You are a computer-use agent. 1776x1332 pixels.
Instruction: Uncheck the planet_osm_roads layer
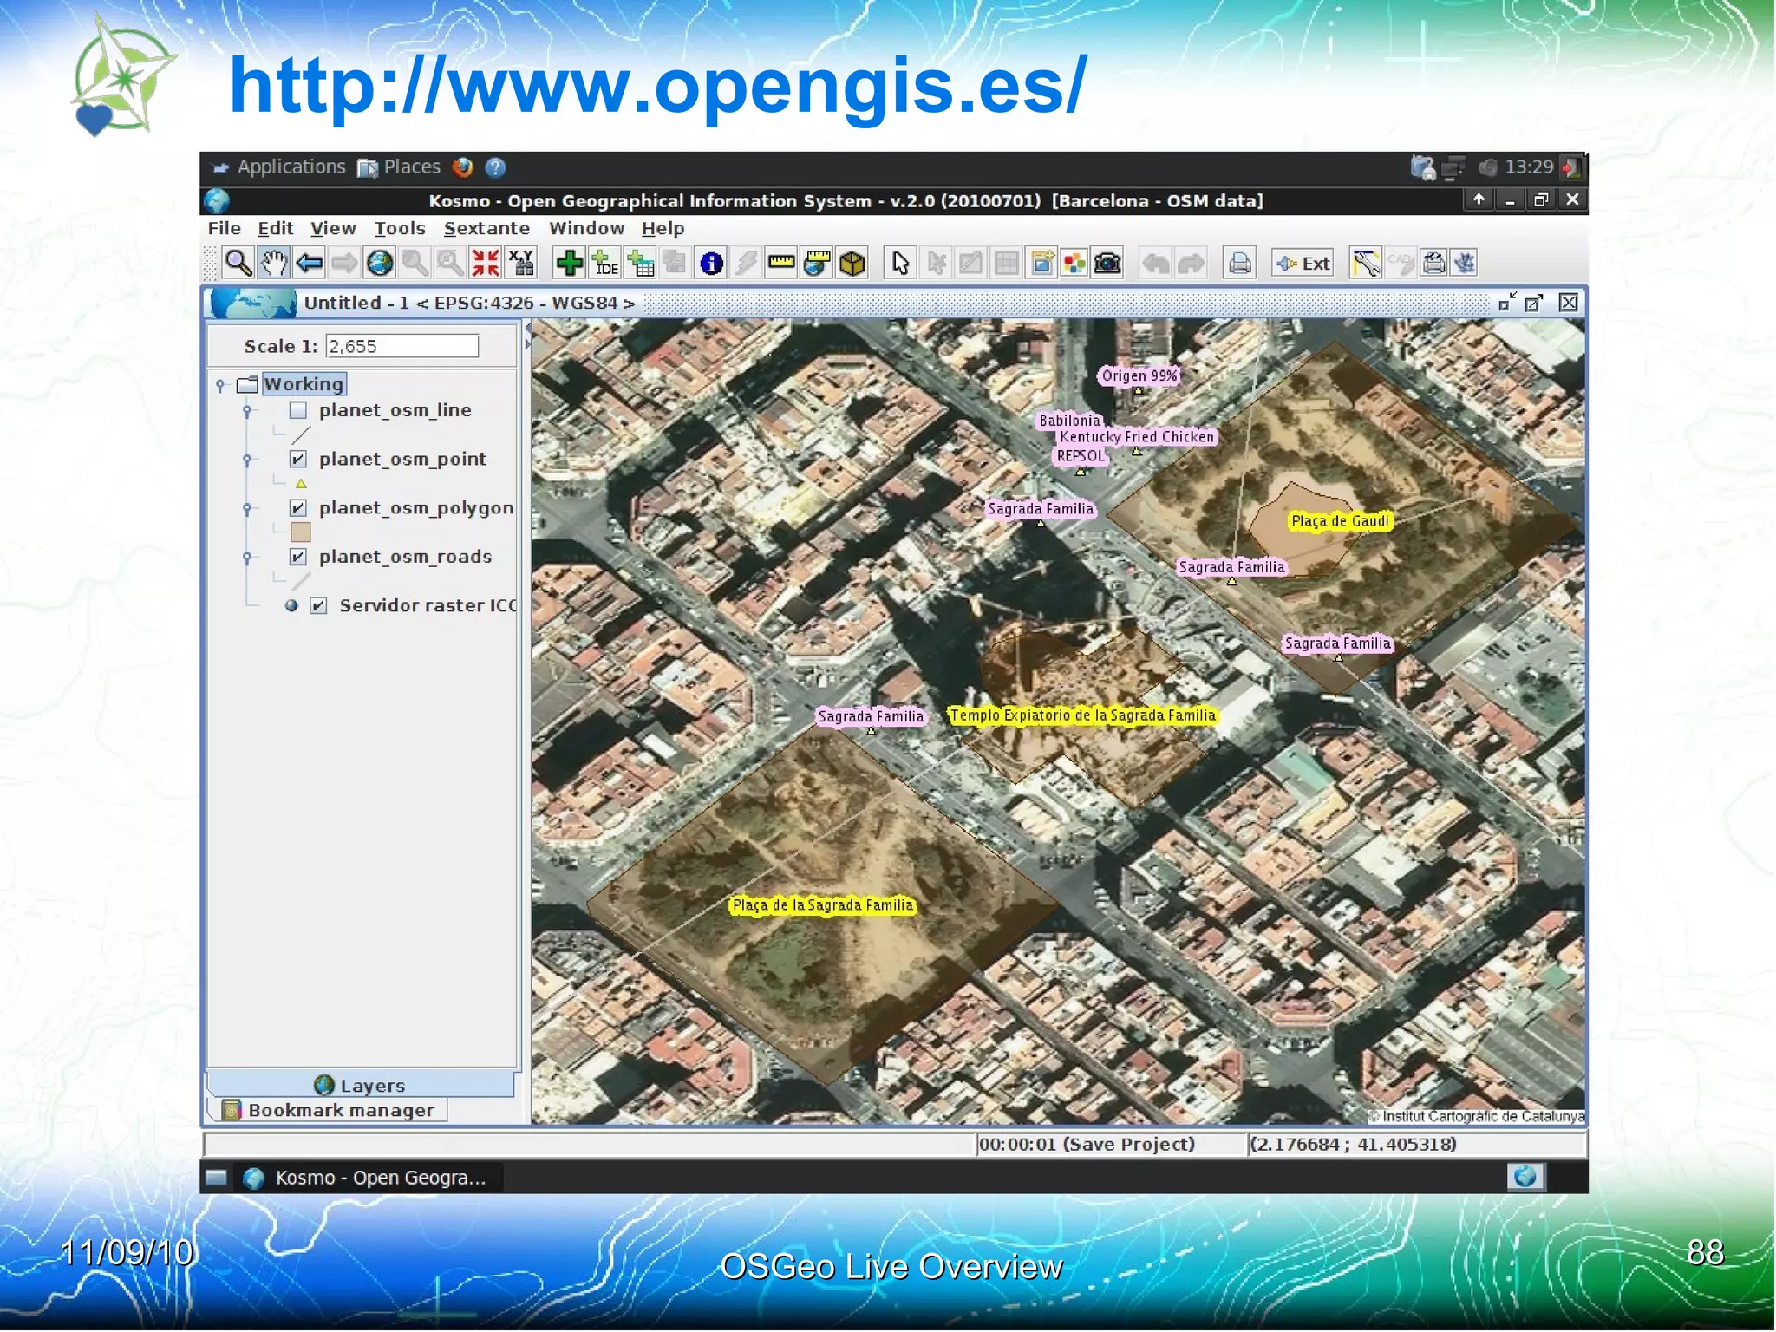point(298,556)
